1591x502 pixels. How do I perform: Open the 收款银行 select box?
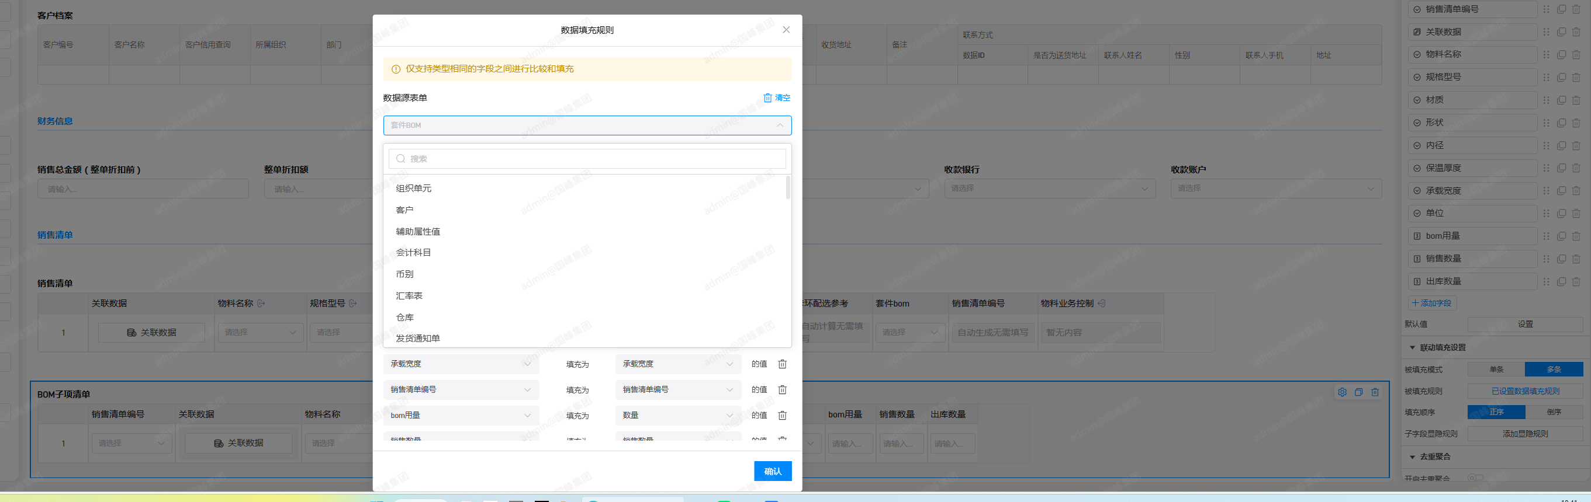point(1050,189)
